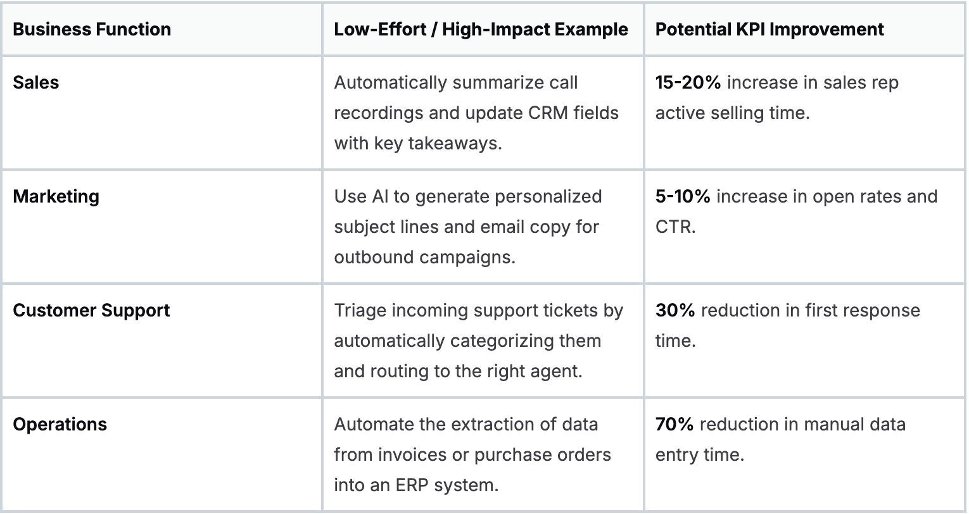Click the personalized subject lines example text
Image resolution: width=969 pixels, height=514 pixels.
pyautogui.click(x=467, y=227)
